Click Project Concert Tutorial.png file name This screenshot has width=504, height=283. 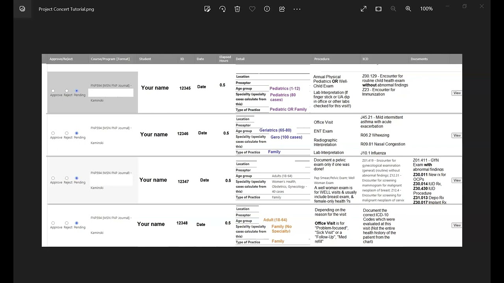66,9
